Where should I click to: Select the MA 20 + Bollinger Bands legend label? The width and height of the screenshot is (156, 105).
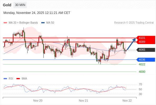click(23, 23)
